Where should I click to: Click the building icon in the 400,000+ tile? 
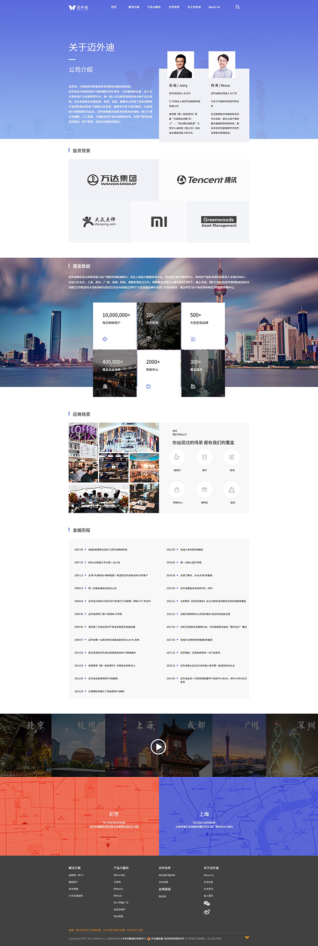click(105, 386)
